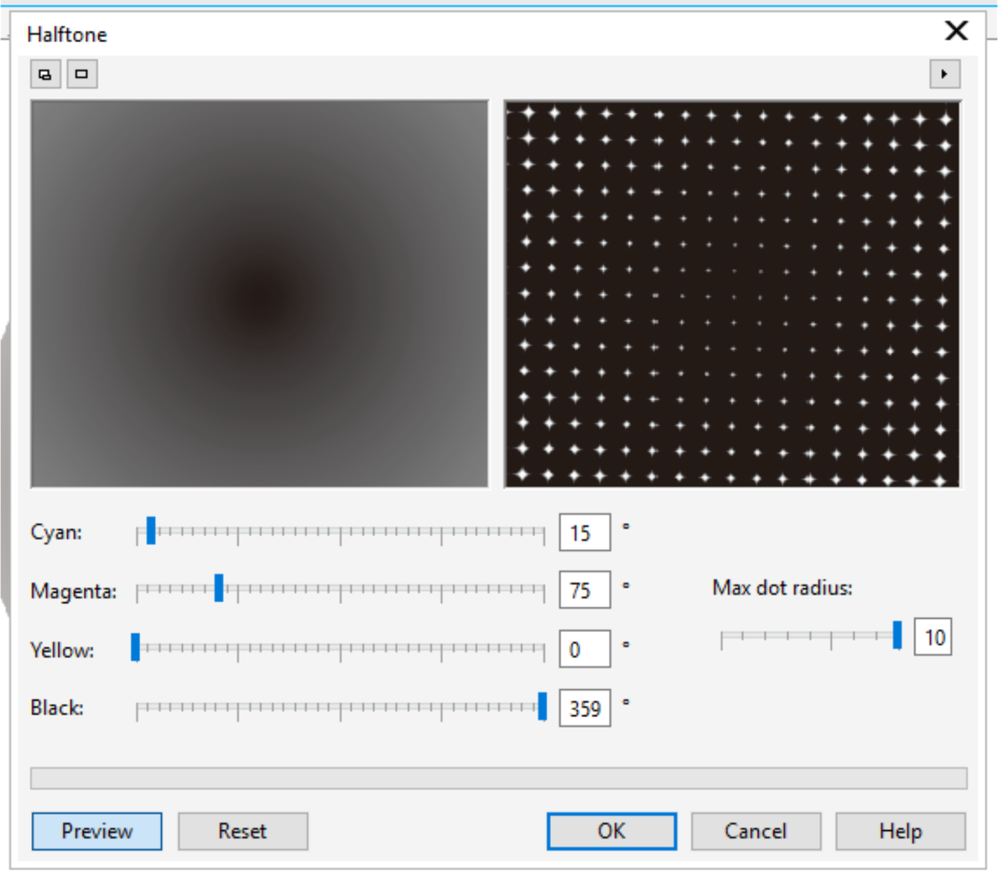Click the Max dot radius slider handle

pos(897,636)
